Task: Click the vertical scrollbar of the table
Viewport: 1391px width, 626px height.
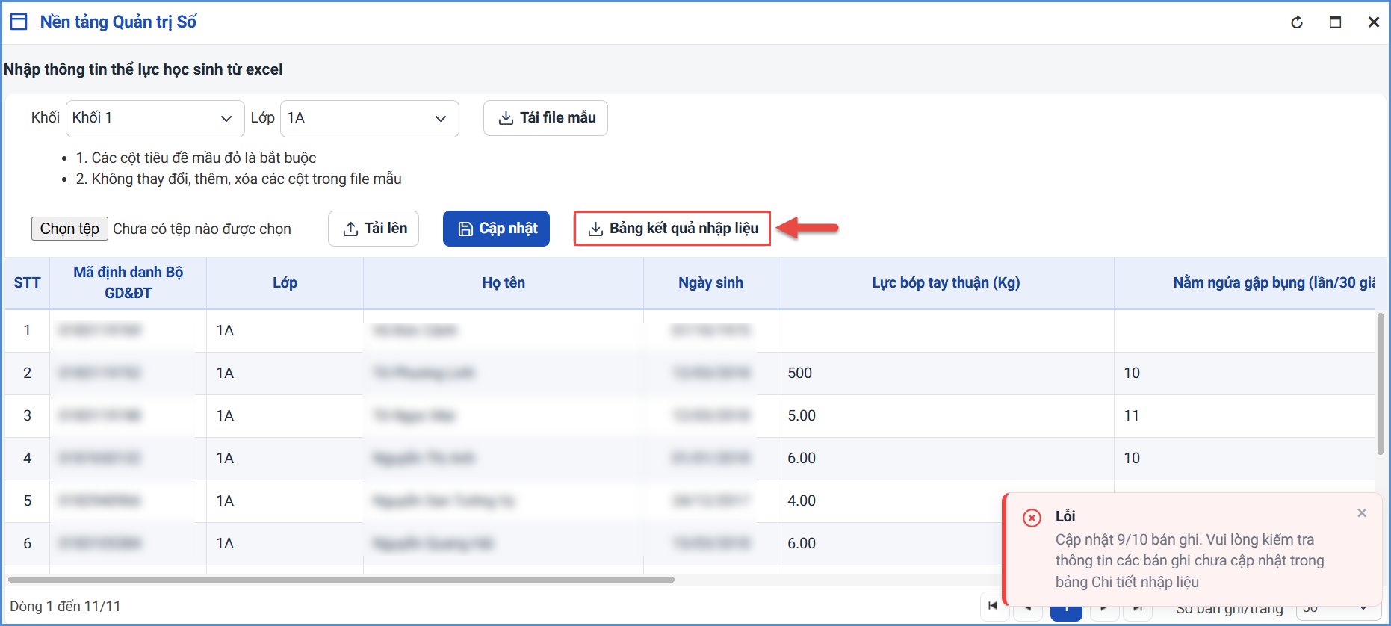Action: coord(1380,385)
